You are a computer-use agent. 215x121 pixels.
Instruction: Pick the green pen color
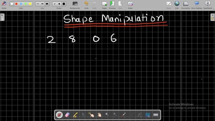tap(26, 4)
